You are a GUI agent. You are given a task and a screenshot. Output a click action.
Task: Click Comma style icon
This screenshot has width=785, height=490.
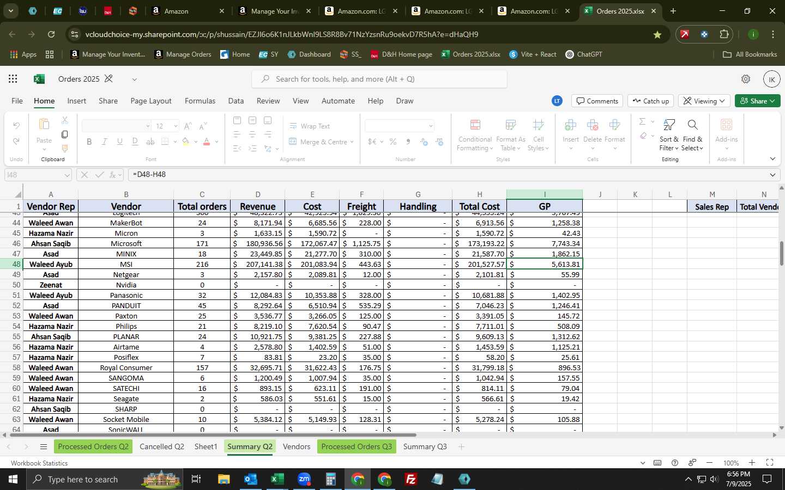pyautogui.click(x=408, y=142)
